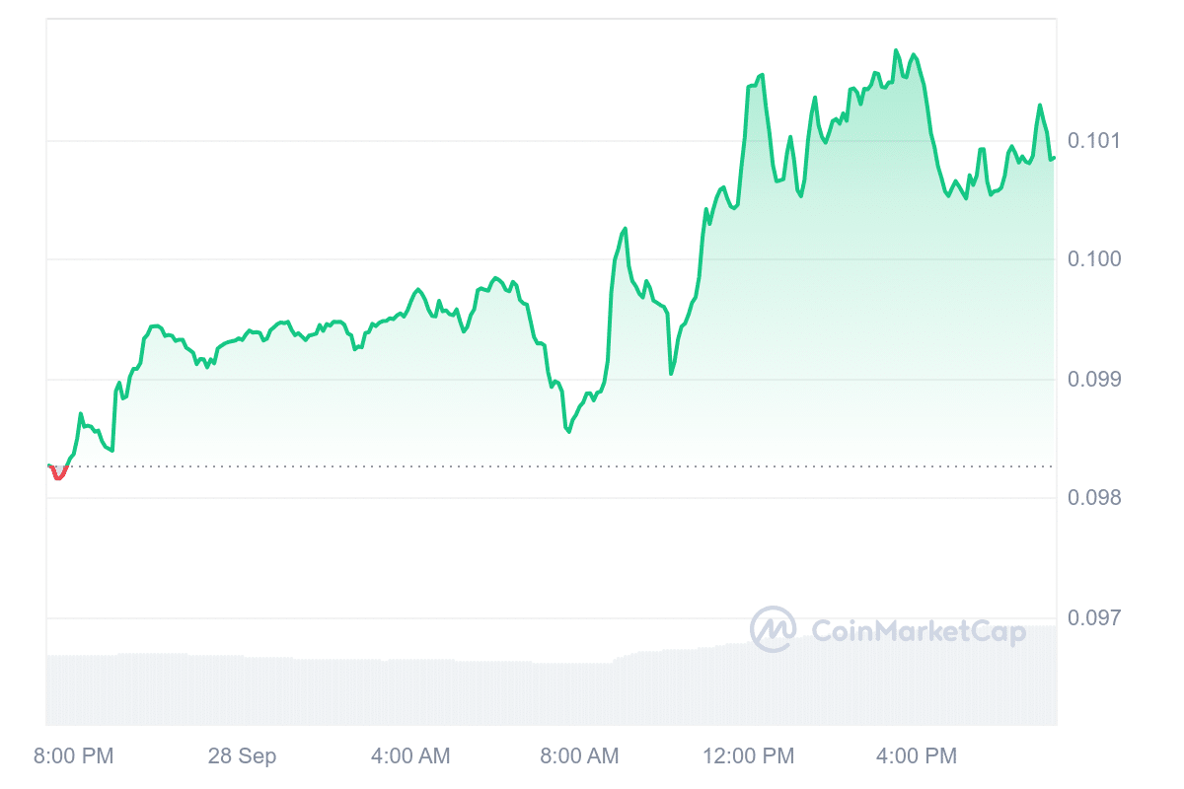Viewport: 1184px width, 789px height.
Task: Click the 4:00 AM time axis label
Action: (x=410, y=756)
